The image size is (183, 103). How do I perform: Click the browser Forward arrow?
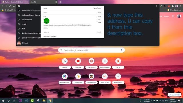click(6, 6)
